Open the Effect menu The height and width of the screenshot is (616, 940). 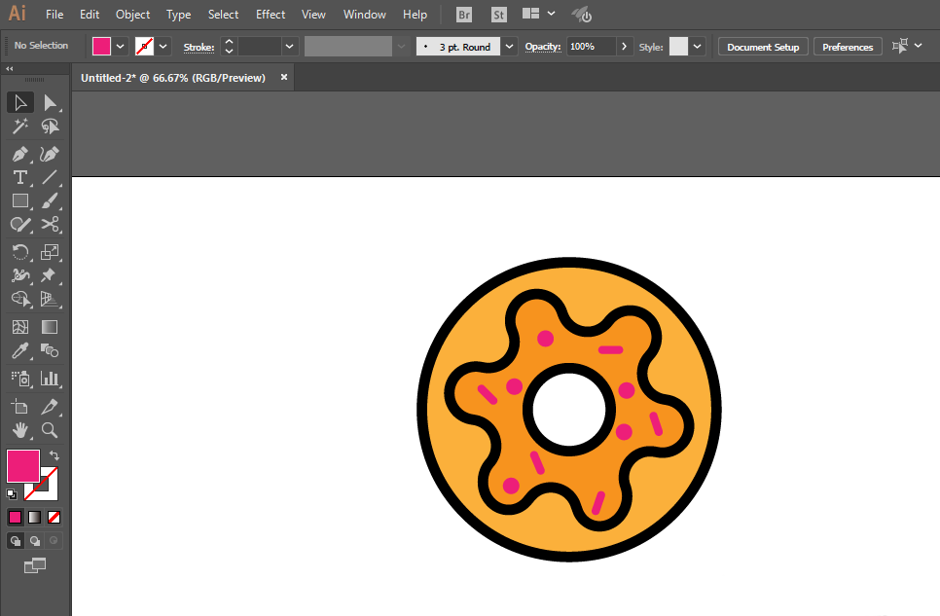point(271,15)
